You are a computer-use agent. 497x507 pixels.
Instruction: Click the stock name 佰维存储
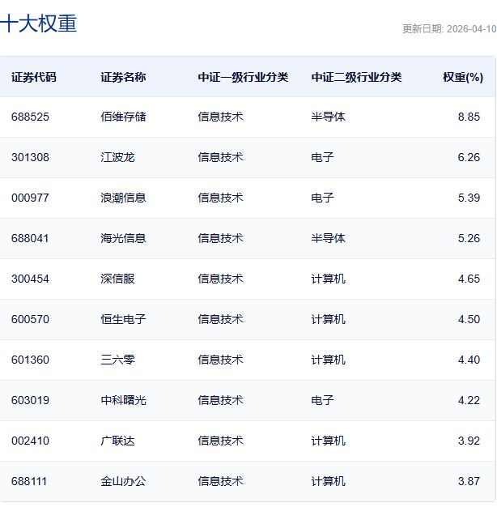click(x=123, y=117)
